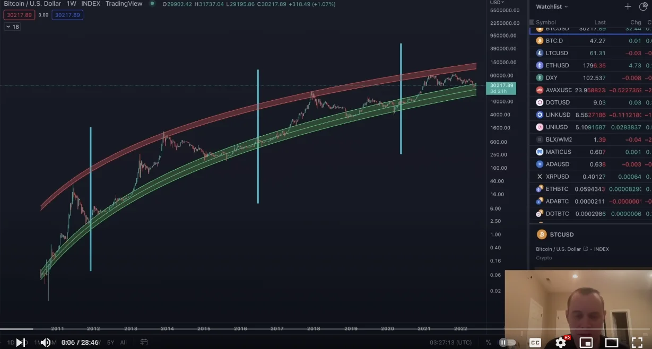
Task: Click the Bitcoin logo in BTCUSD details panel
Action: pos(542,234)
